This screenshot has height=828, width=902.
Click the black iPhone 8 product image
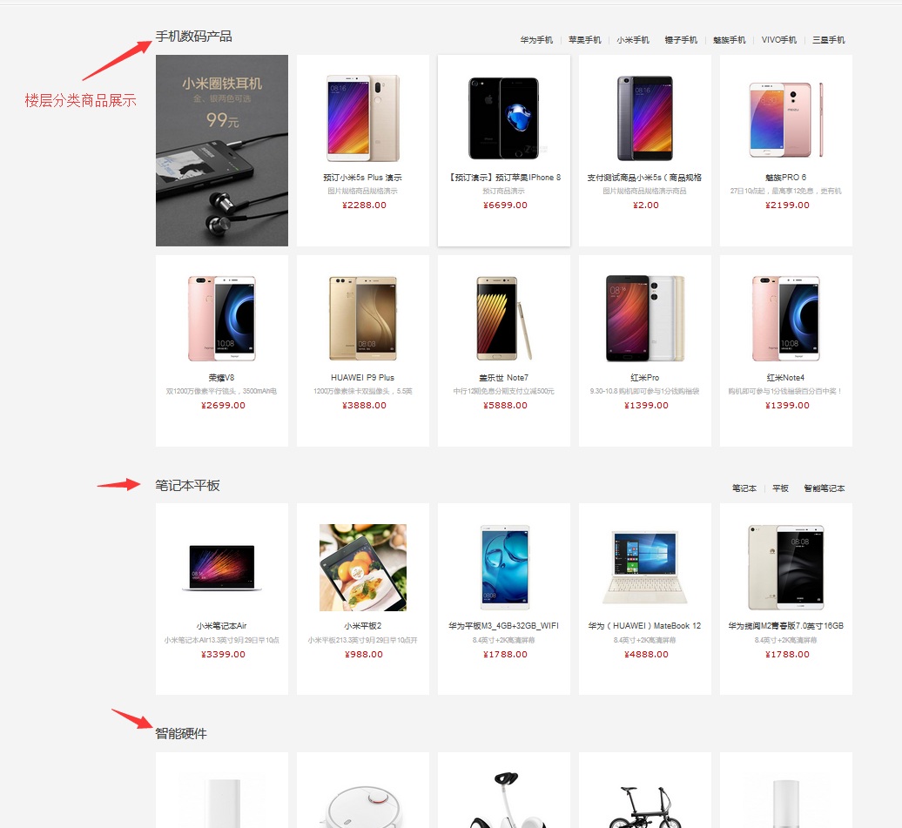tap(504, 118)
